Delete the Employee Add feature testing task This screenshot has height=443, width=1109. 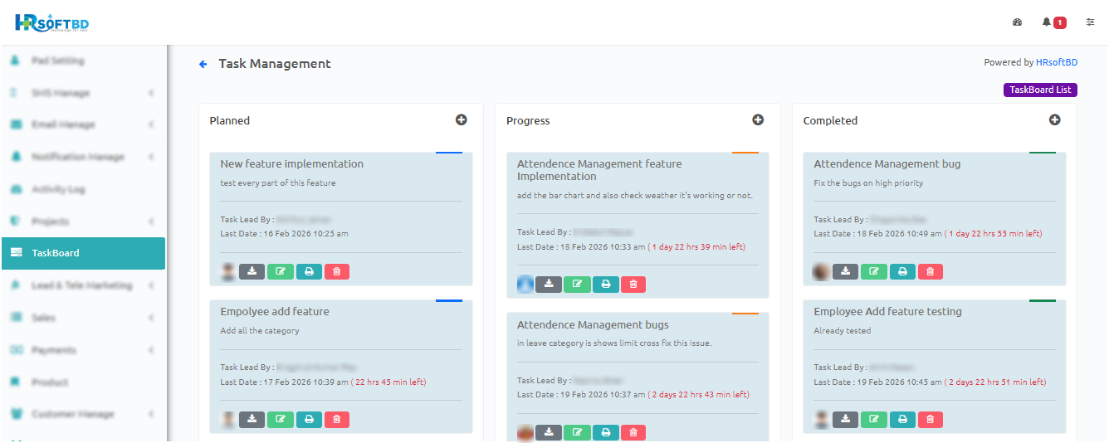click(x=931, y=419)
